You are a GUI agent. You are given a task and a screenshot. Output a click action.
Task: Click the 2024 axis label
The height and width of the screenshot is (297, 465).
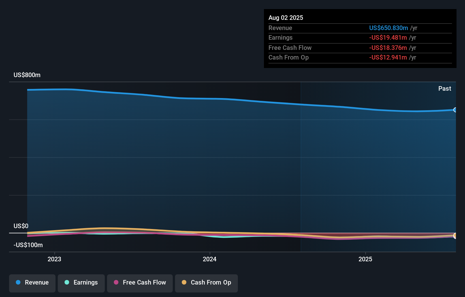pyautogui.click(x=210, y=259)
